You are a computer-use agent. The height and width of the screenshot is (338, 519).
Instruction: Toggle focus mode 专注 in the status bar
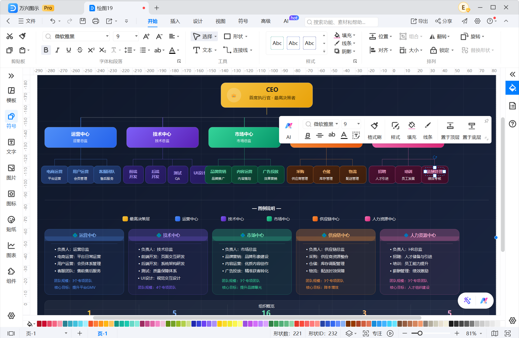(373, 333)
